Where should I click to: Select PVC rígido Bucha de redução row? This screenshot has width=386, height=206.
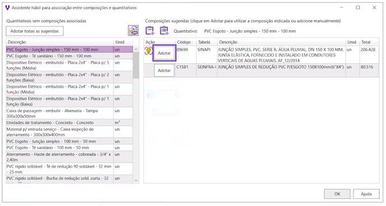[x=70, y=179]
